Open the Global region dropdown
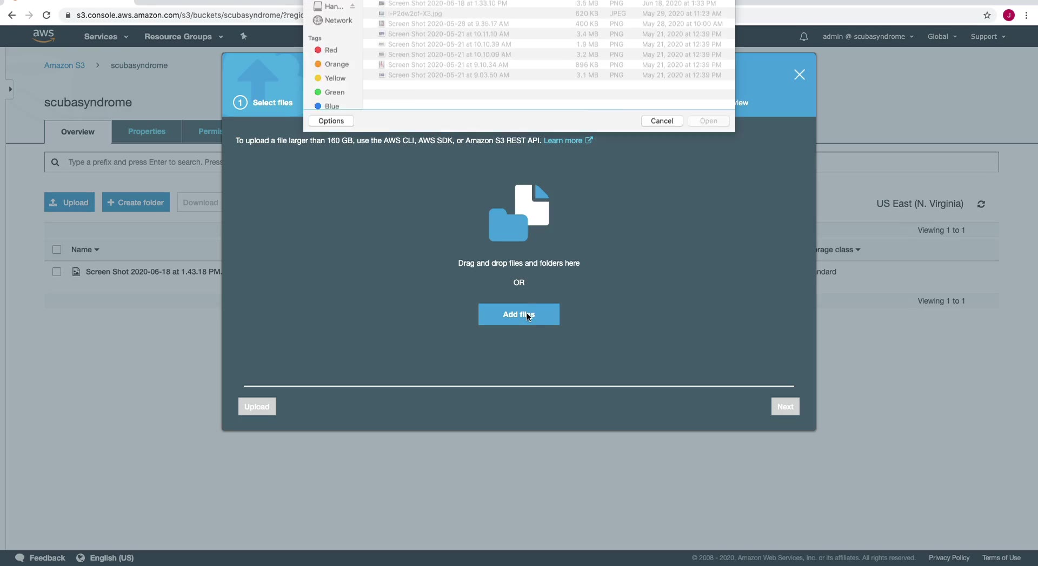Image resolution: width=1038 pixels, height=566 pixels. click(942, 37)
